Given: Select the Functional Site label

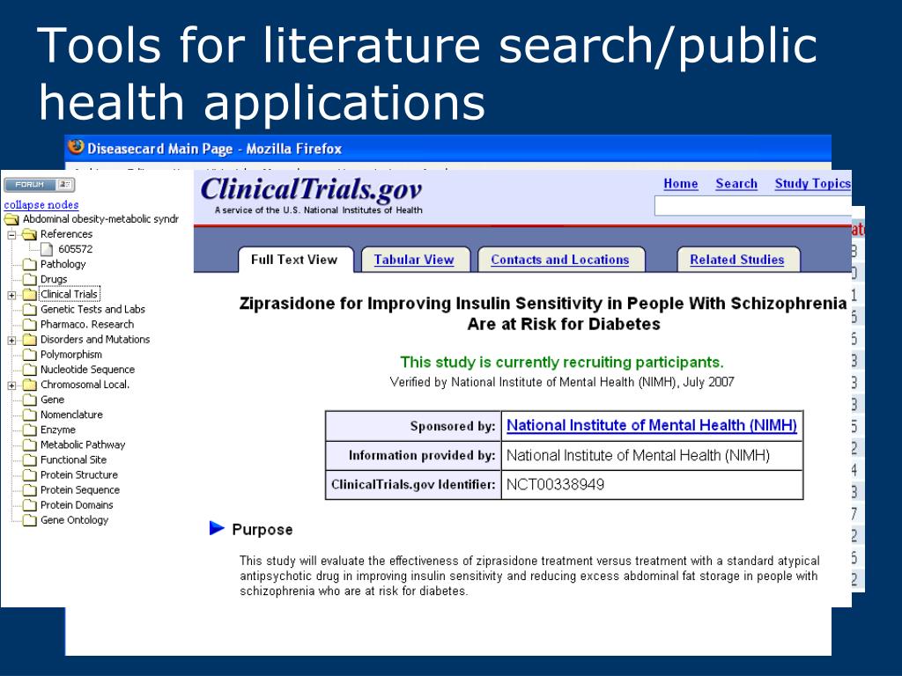Looking at the screenshot, I should pos(73,459).
